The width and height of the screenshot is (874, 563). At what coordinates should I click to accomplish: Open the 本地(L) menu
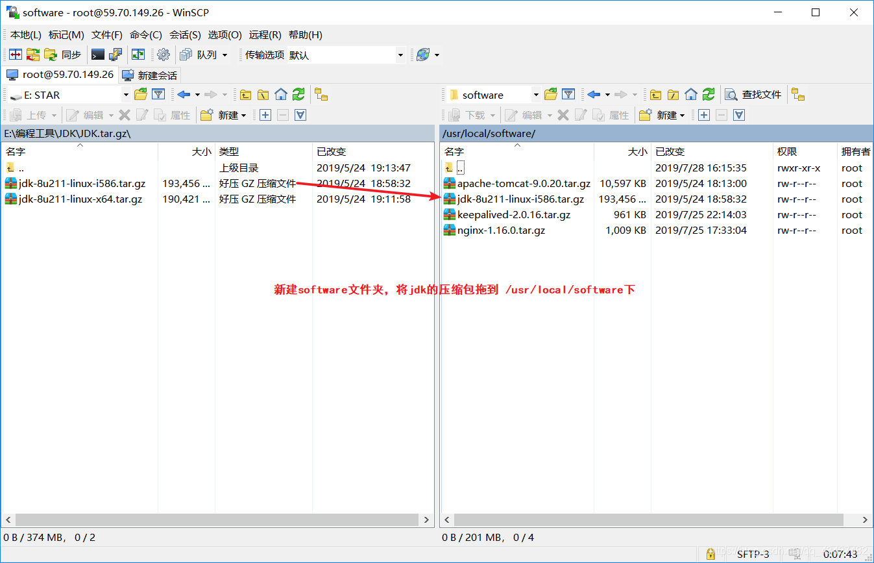tap(26, 35)
